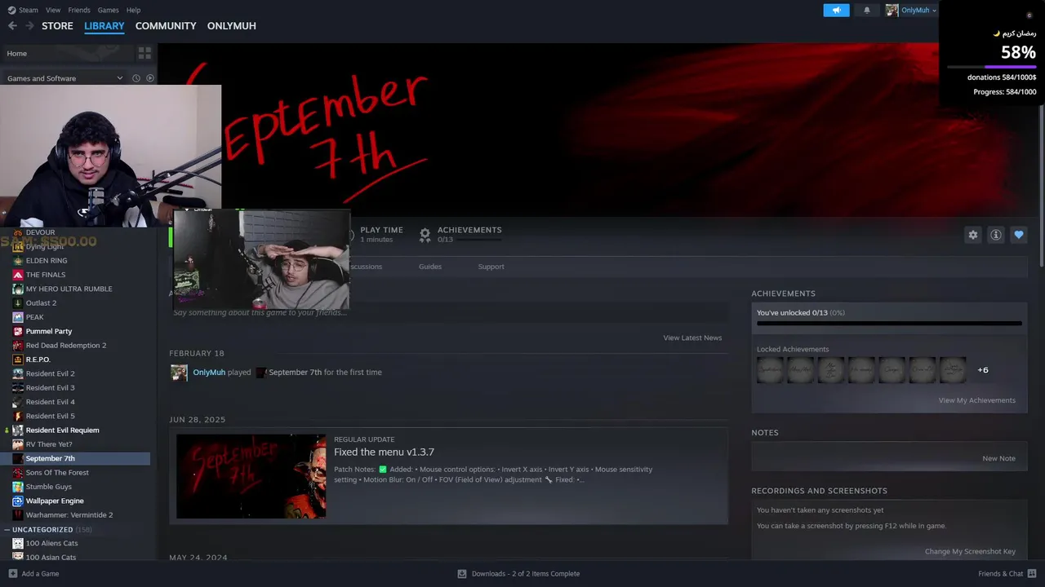
Task: Open the notifications bell
Action: [x=866, y=10]
